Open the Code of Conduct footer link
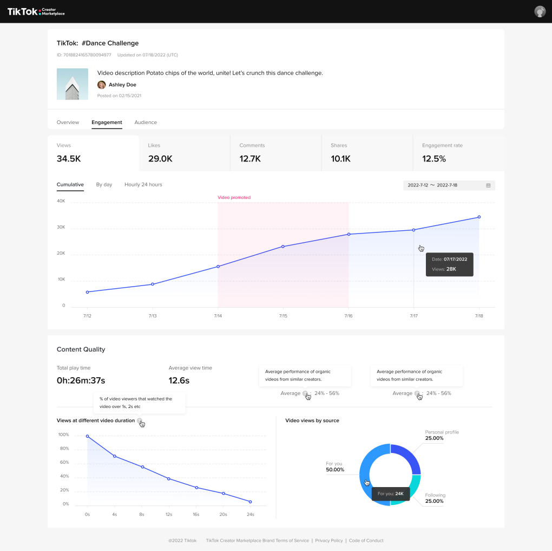552x551 pixels. coord(366,541)
